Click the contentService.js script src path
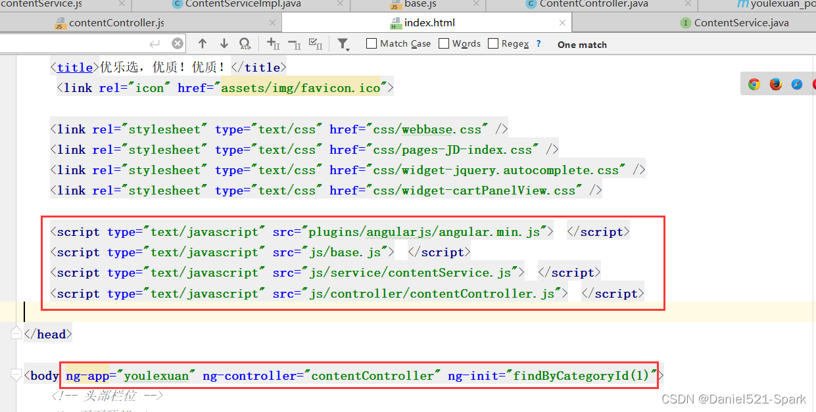Screen dimensions: 816x412 coord(410,272)
